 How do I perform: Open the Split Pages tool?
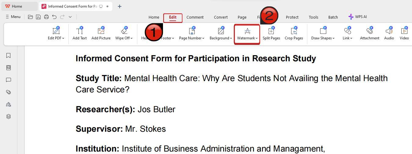[271, 34]
